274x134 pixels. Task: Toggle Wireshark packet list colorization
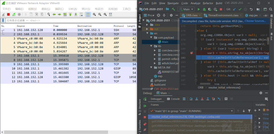88,15
